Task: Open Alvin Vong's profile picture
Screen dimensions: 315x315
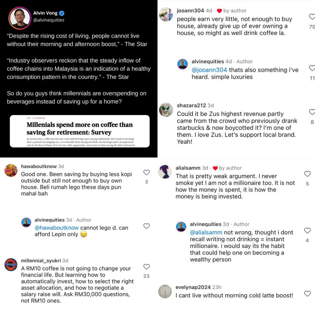Action: point(20,18)
